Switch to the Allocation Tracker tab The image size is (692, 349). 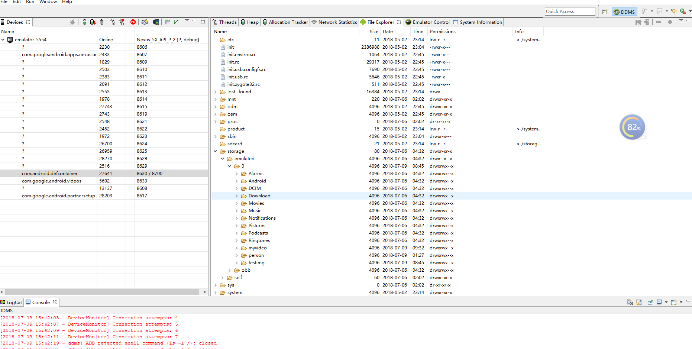(x=285, y=22)
